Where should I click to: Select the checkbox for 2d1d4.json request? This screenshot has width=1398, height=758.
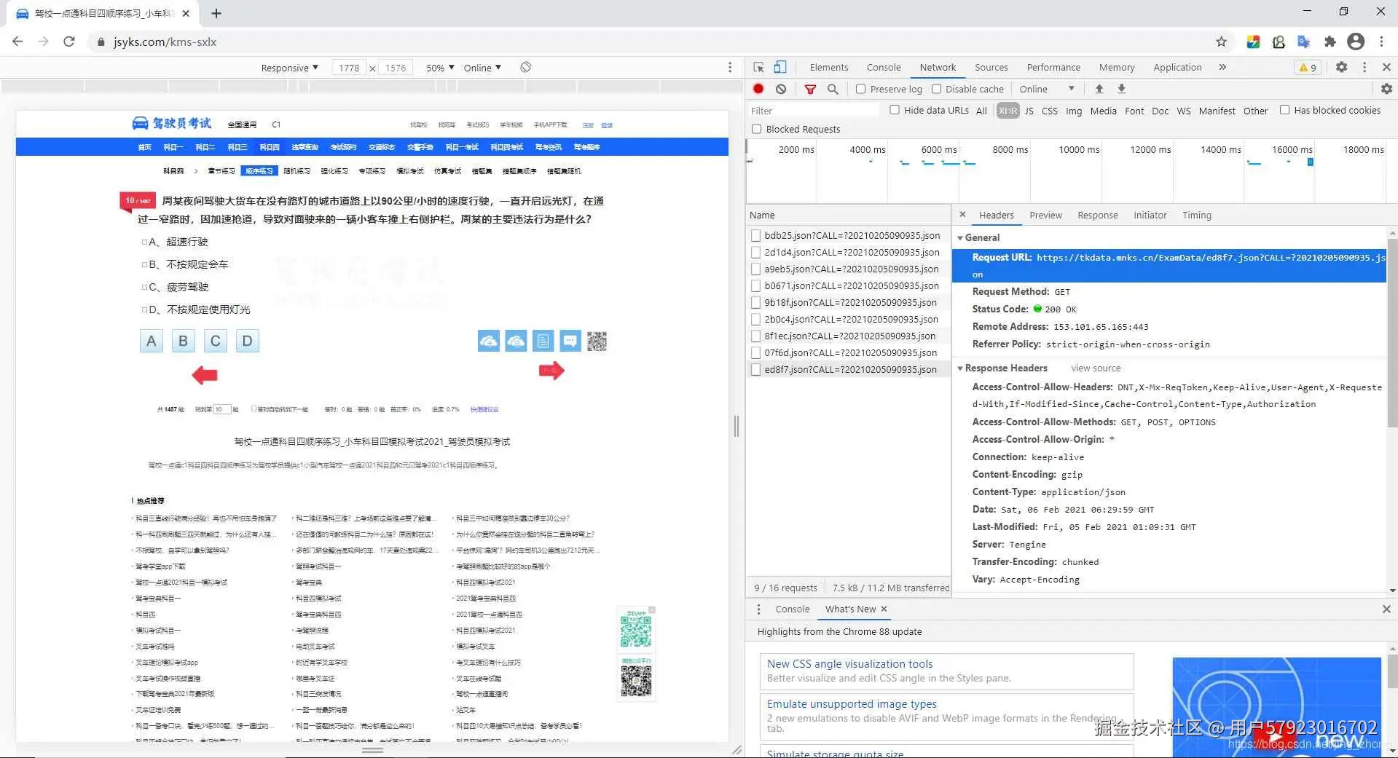(x=756, y=252)
